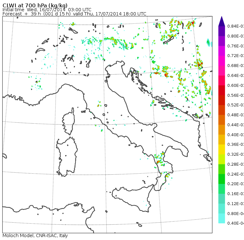Click the green band between 0.24E-03 and 0.28E-03
Image resolution: width=244 pixels, height=240 pixels.
(222, 169)
